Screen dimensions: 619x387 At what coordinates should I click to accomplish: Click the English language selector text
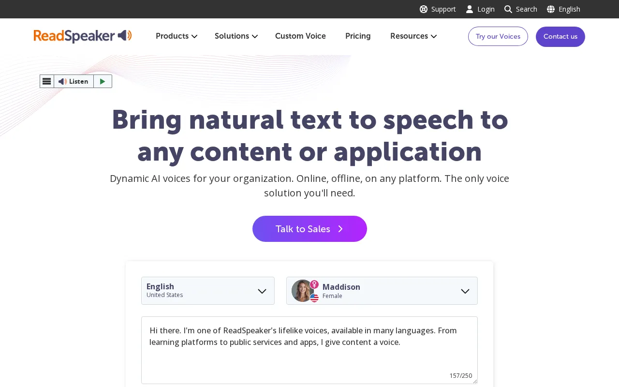pyautogui.click(x=569, y=9)
